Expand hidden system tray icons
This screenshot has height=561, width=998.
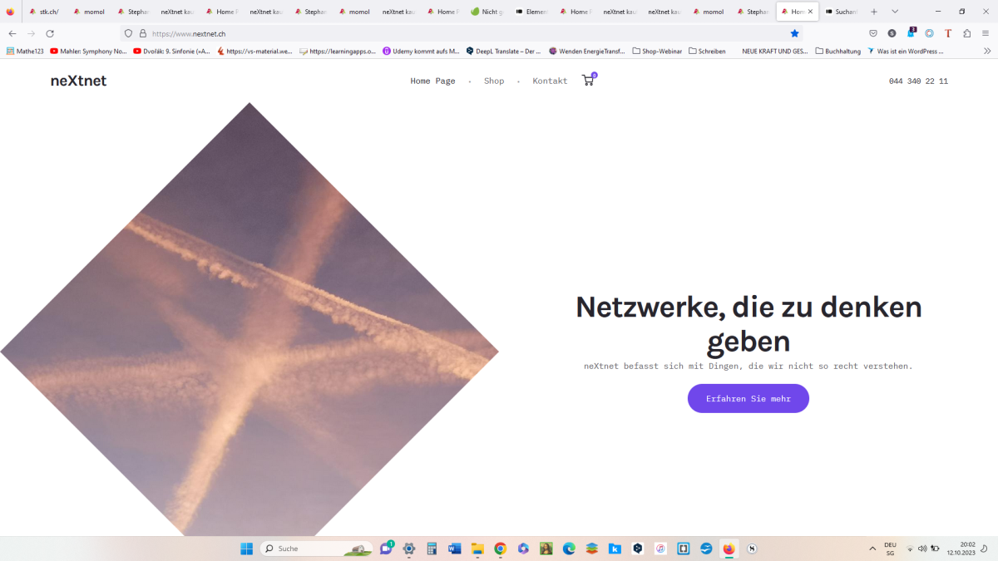coord(872,549)
